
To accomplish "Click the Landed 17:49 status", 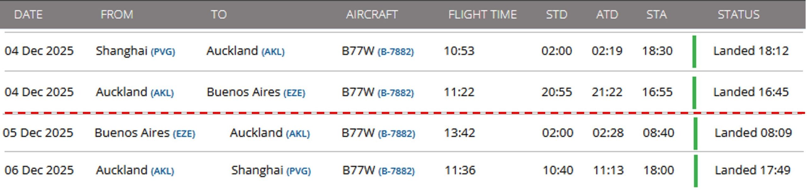I will [x=752, y=170].
